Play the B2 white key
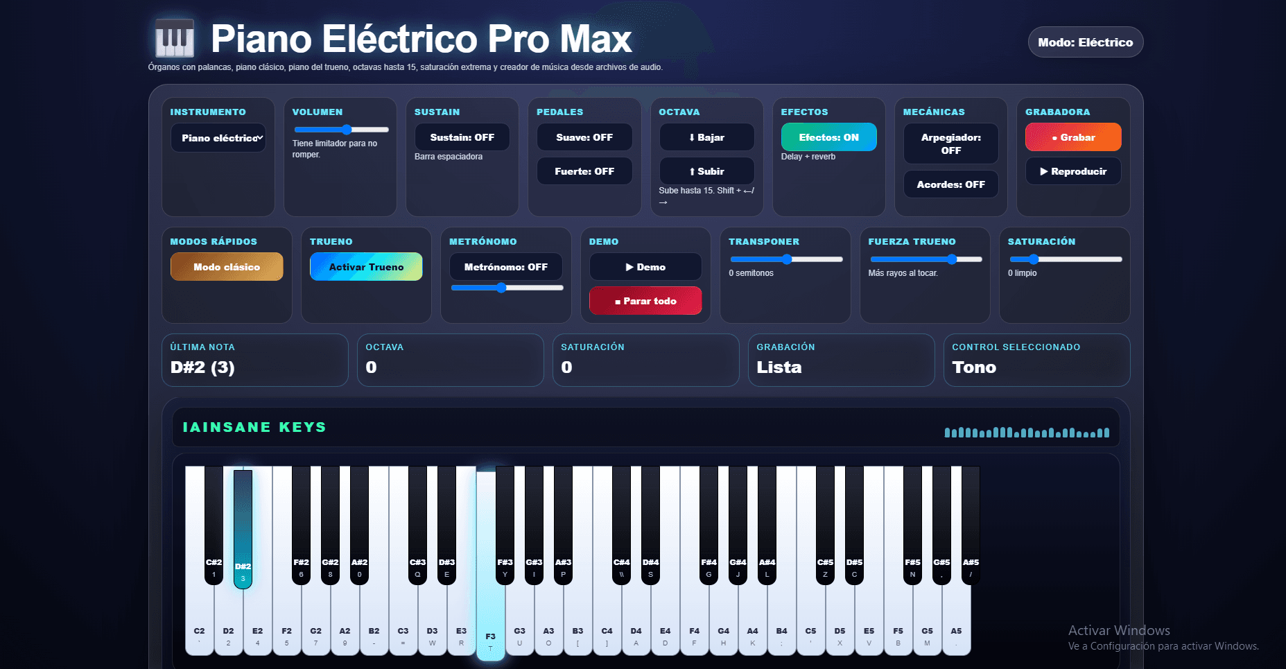 (x=374, y=620)
